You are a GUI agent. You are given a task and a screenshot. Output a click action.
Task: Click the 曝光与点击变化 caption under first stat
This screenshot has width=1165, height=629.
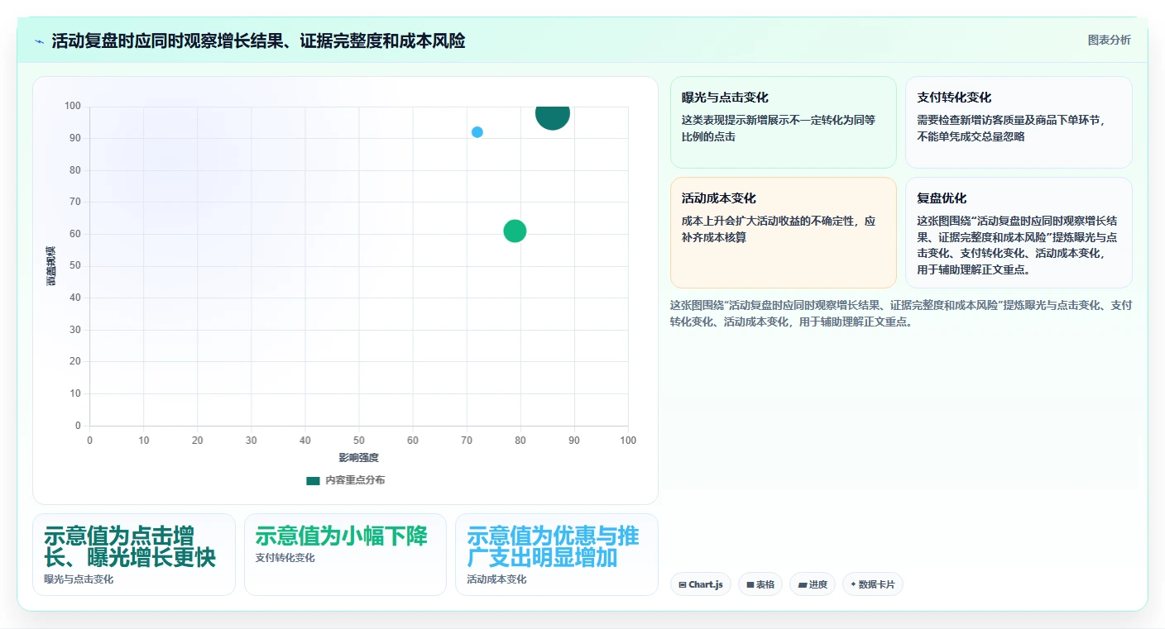[79, 579]
